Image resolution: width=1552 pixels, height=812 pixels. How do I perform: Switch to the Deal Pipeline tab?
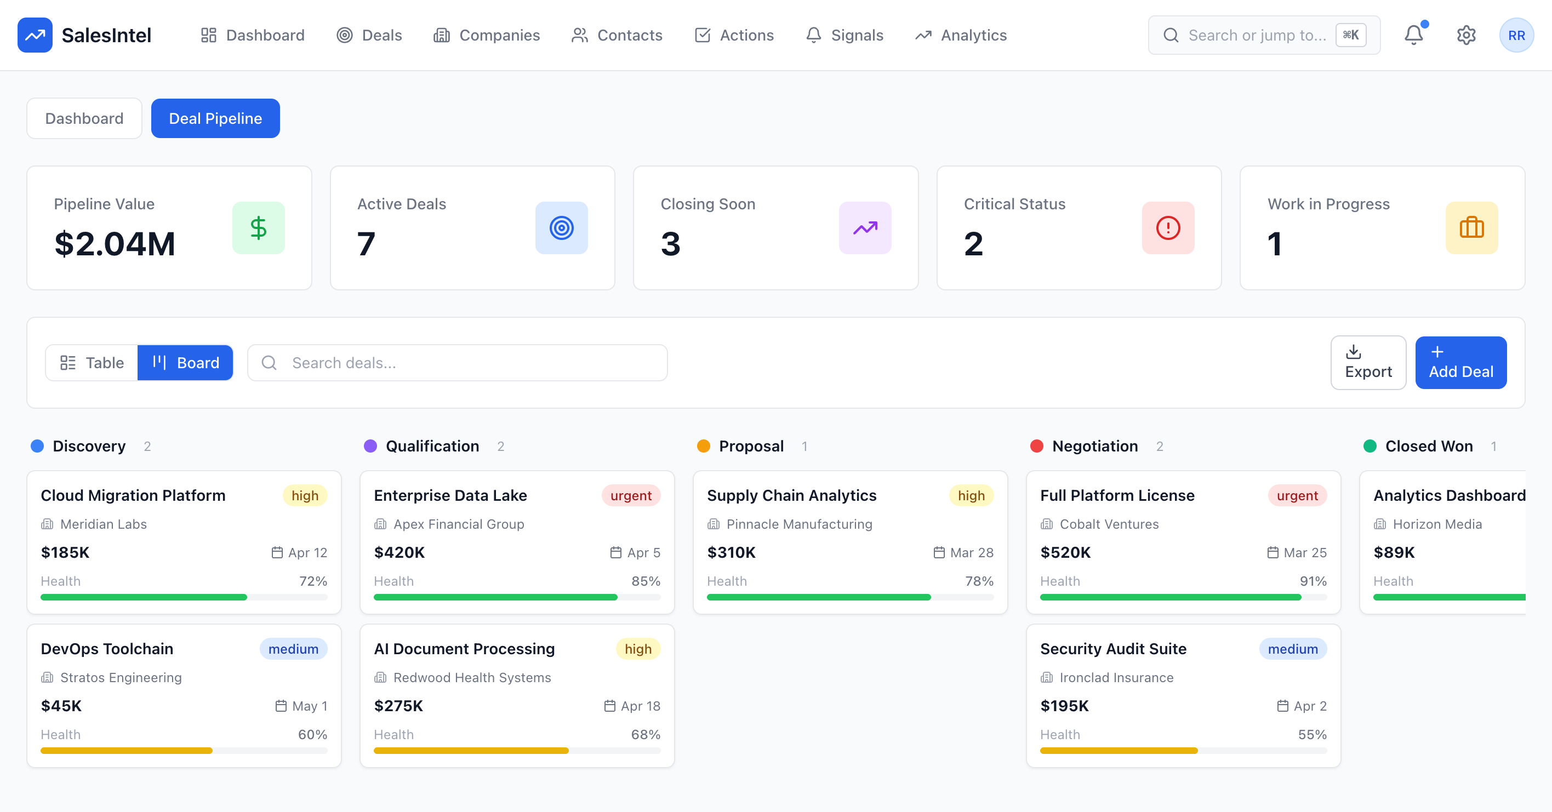click(215, 118)
